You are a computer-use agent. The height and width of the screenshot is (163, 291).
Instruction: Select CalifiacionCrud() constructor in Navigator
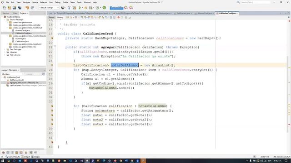pos(17,80)
